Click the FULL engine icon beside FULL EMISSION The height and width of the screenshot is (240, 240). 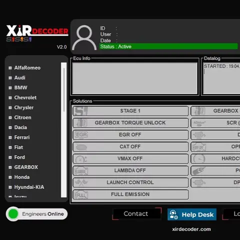(81, 194)
